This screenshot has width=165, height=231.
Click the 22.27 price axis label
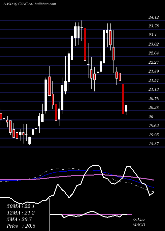click(x=154, y=62)
